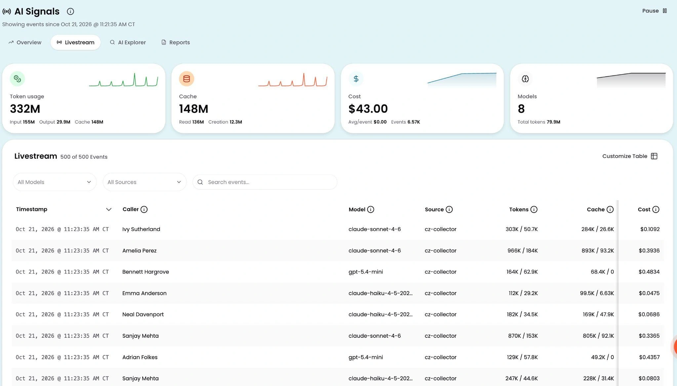This screenshot has width=677, height=386.
Task: Open the Cache sparkline chart
Action: 293,80
